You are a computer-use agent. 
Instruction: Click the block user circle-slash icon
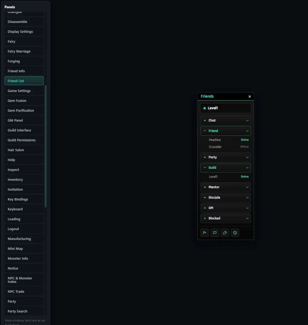235,233
